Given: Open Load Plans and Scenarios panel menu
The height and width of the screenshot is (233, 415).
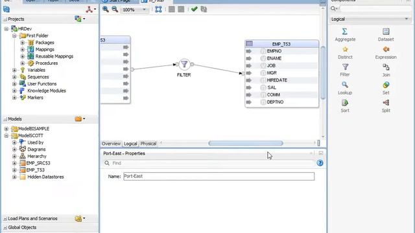Looking at the screenshot, I should 80,219.
